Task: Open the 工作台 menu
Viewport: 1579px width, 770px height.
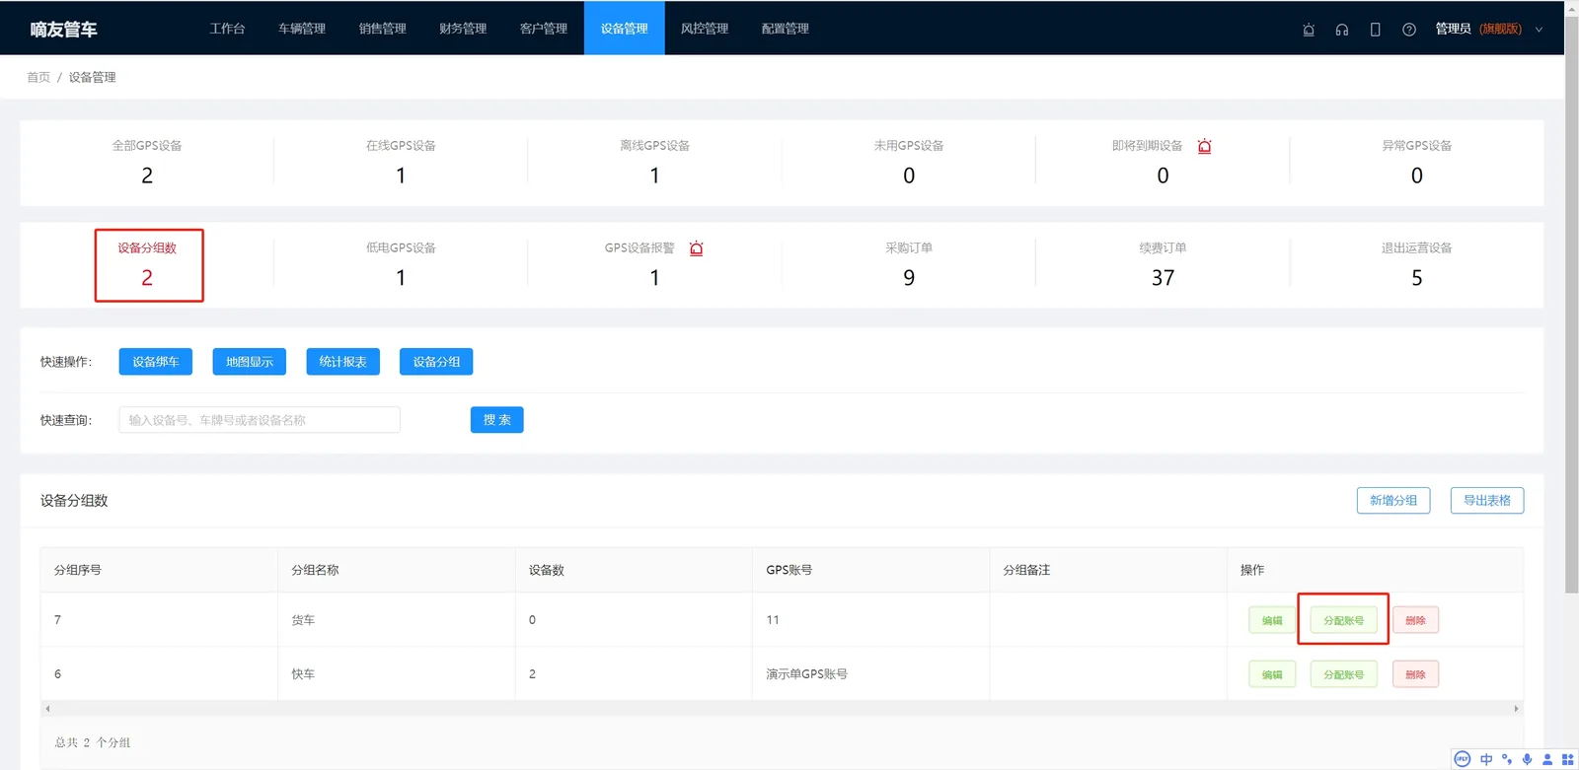Action: click(x=227, y=29)
